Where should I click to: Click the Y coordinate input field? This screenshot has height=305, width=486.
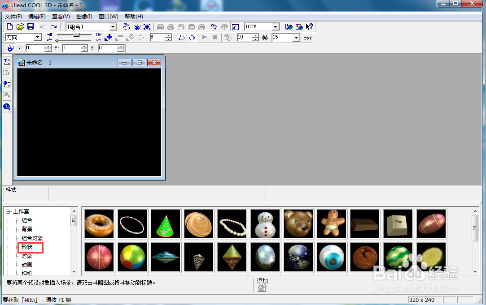(71, 48)
